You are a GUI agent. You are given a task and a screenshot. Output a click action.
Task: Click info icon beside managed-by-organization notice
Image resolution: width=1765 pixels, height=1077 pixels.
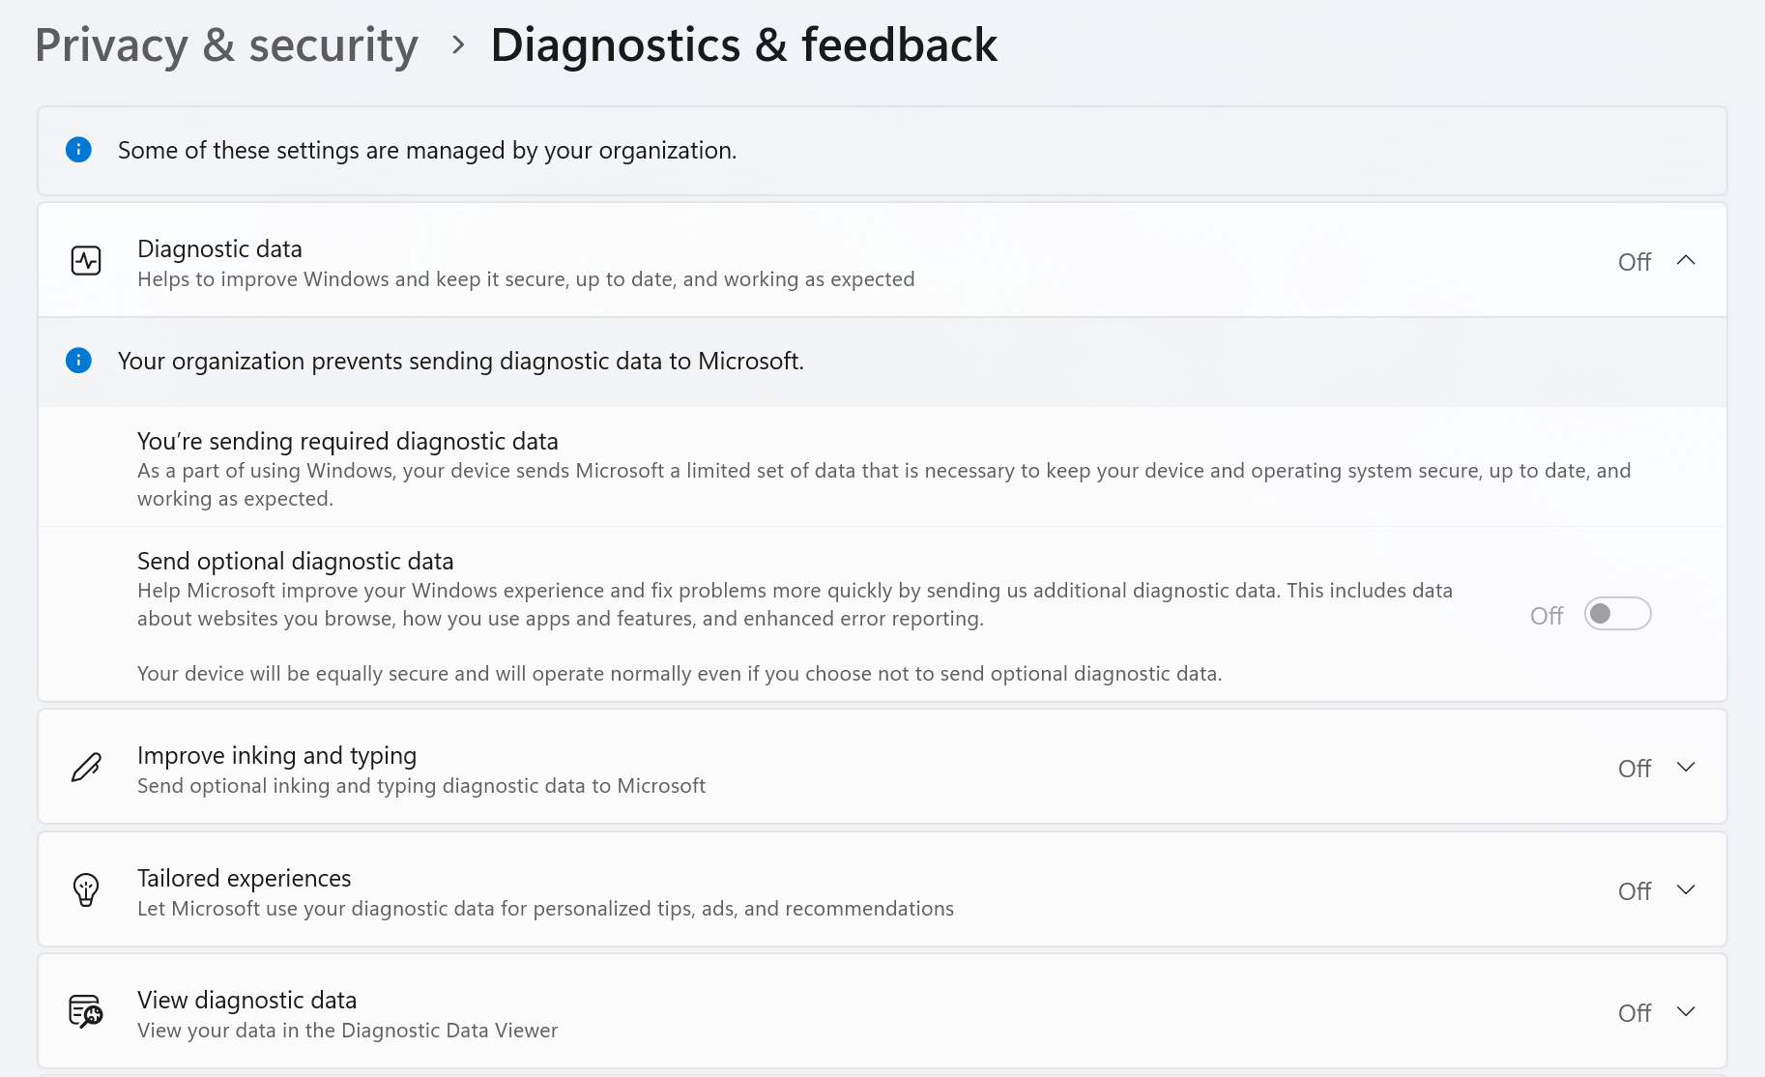tap(78, 150)
